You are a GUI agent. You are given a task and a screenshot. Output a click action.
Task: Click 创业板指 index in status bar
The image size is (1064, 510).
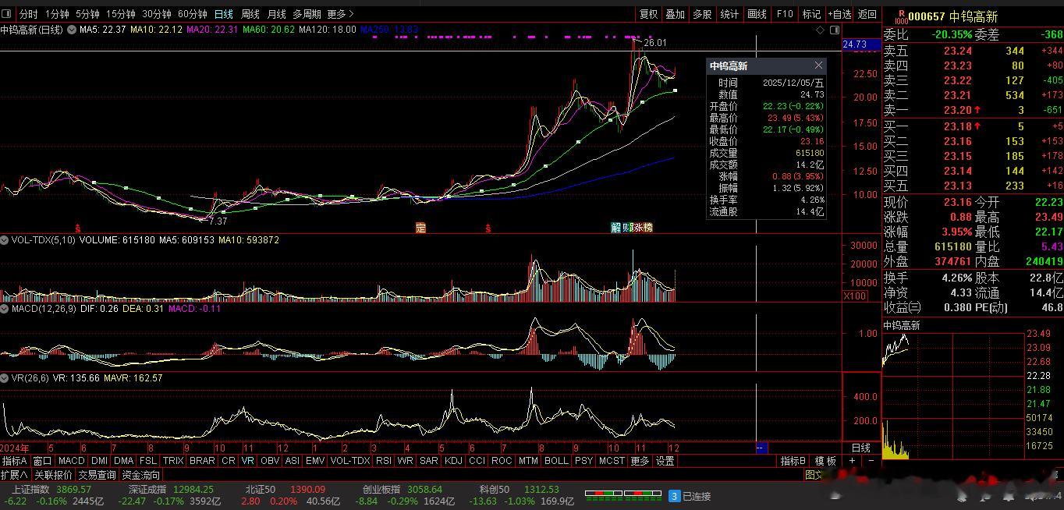[380, 490]
